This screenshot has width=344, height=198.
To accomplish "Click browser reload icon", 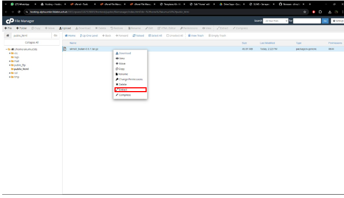I will click(x=19, y=12).
